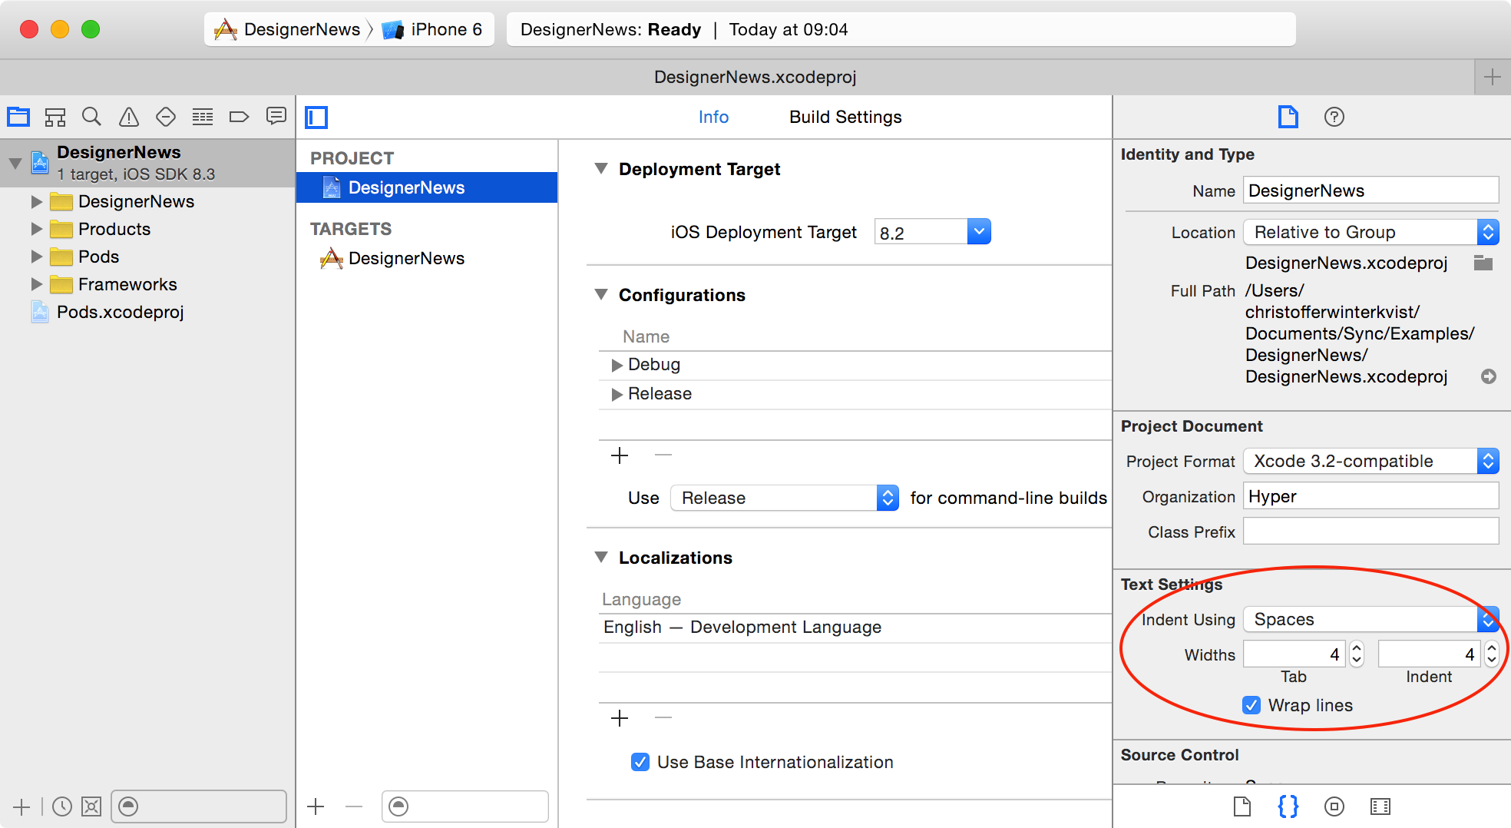
Task: Switch to the Build Settings tab
Action: (x=845, y=117)
